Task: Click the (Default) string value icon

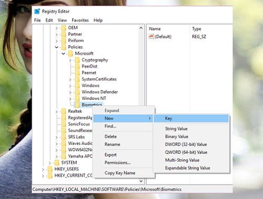Action: point(151,36)
